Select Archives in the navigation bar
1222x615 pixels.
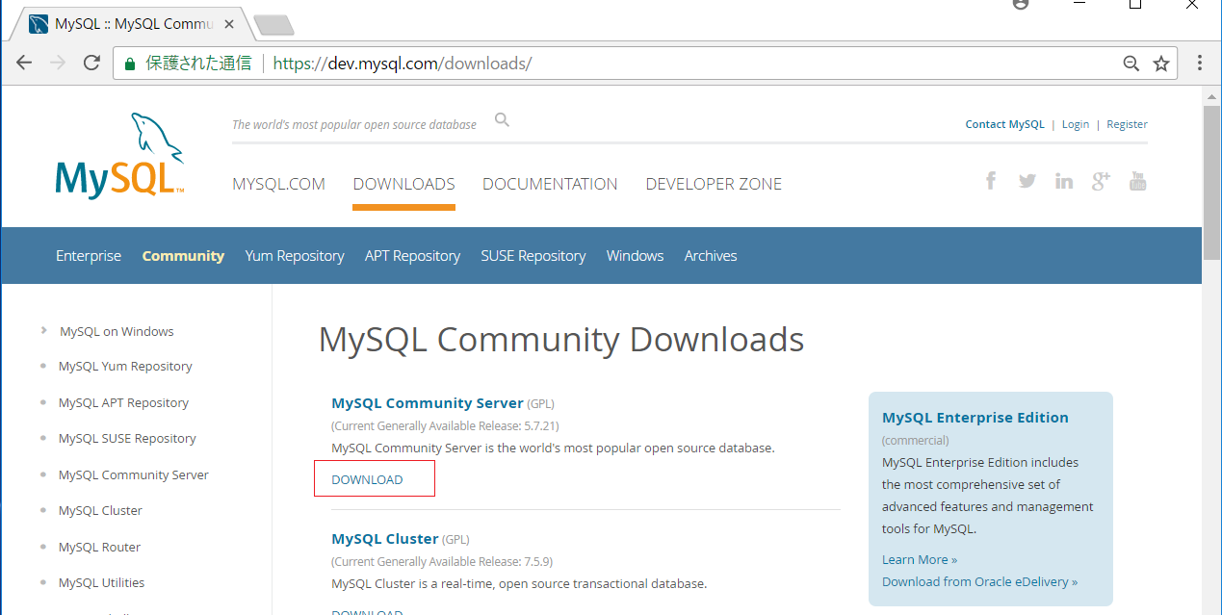point(710,255)
